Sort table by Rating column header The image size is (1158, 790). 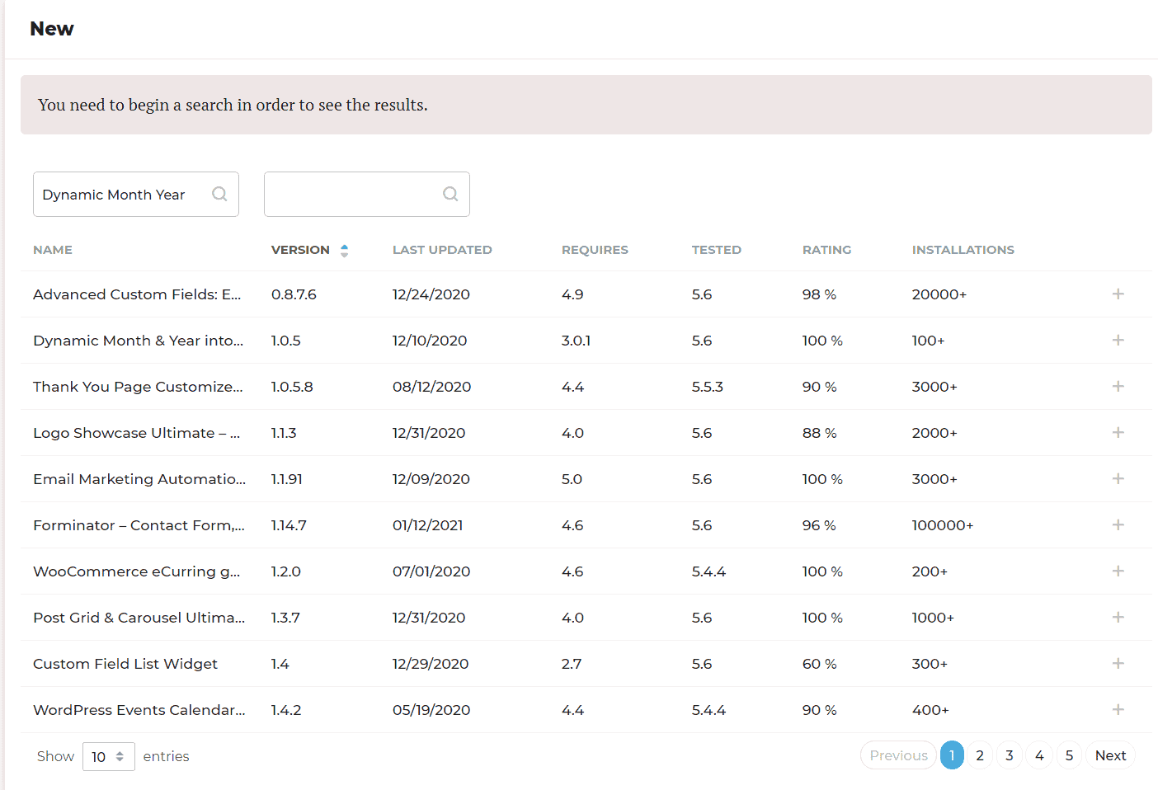click(826, 250)
